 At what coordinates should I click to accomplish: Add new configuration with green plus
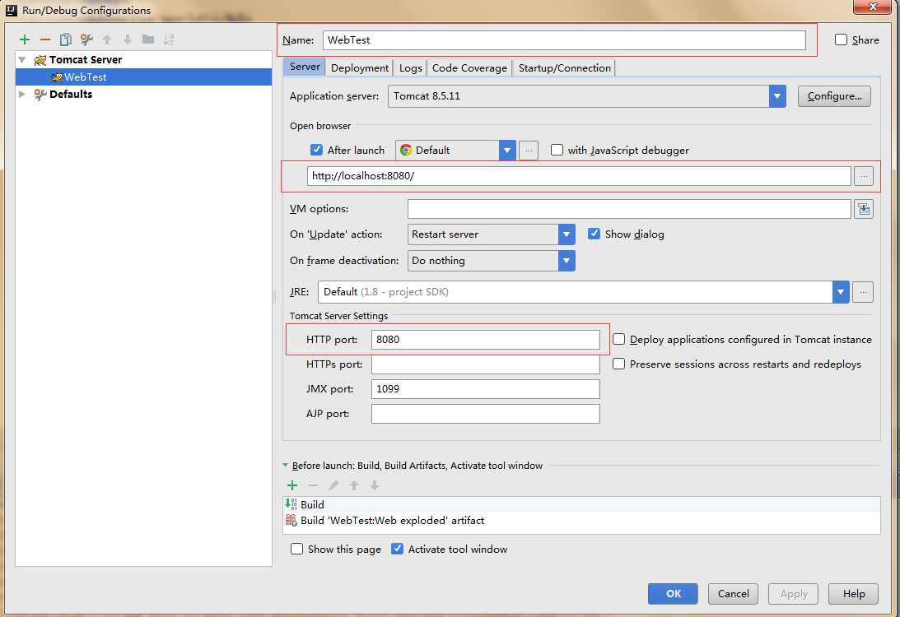pyautogui.click(x=25, y=39)
